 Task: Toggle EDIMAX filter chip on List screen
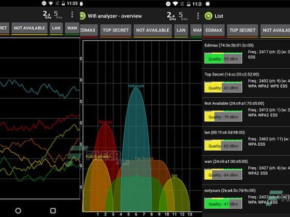click(213, 30)
